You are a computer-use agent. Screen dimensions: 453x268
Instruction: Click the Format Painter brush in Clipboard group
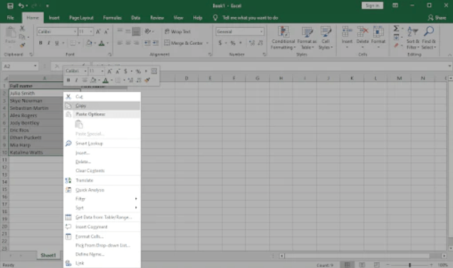pyautogui.click(x=22, y=45)
